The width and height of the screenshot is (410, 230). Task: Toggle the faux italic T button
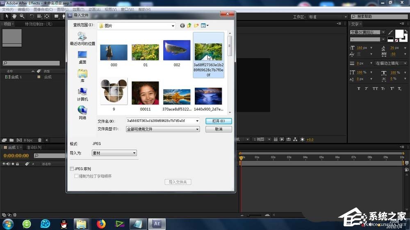coord(367,88)
